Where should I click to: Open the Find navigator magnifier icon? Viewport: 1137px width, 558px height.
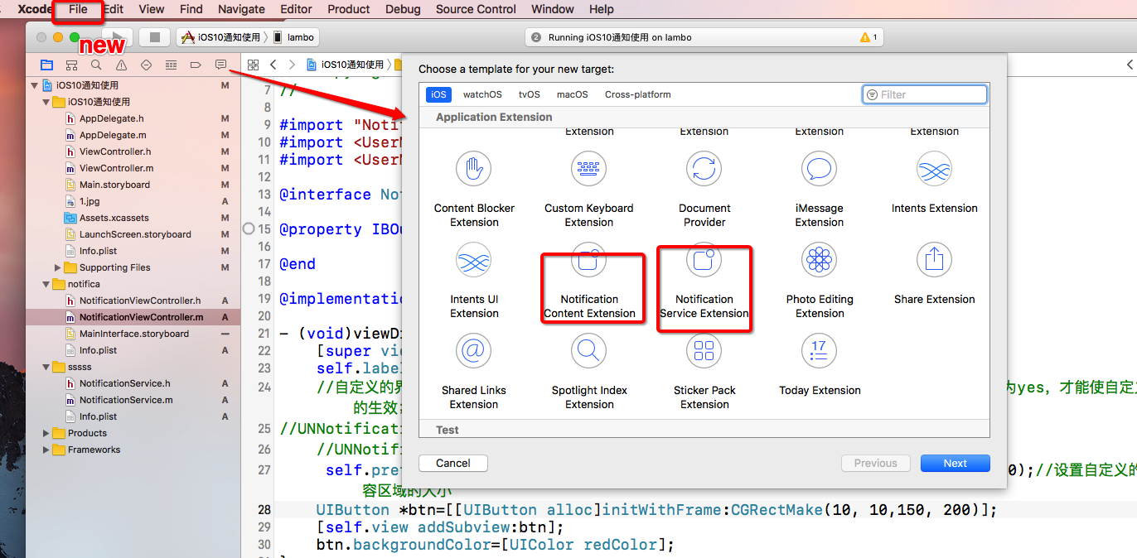click(96, 65)
